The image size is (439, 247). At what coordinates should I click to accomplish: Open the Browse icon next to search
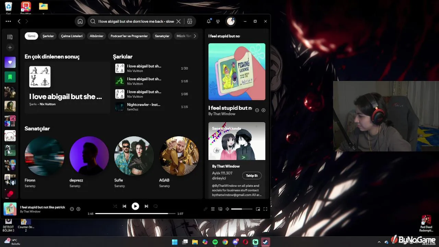pos(190,21)
